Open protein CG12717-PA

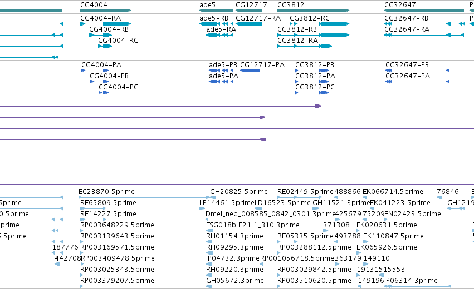point(262,65)
